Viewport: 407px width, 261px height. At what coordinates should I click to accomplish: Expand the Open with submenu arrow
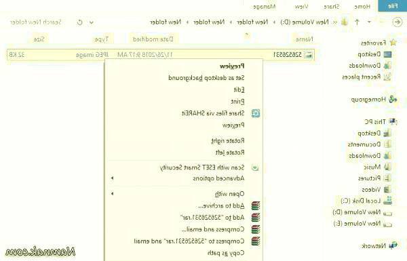(x=113, y=194)
